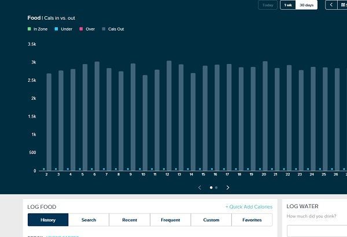The image size is (347, 237).
Task: Click the x-axis label 4
Action: (71, 174)
